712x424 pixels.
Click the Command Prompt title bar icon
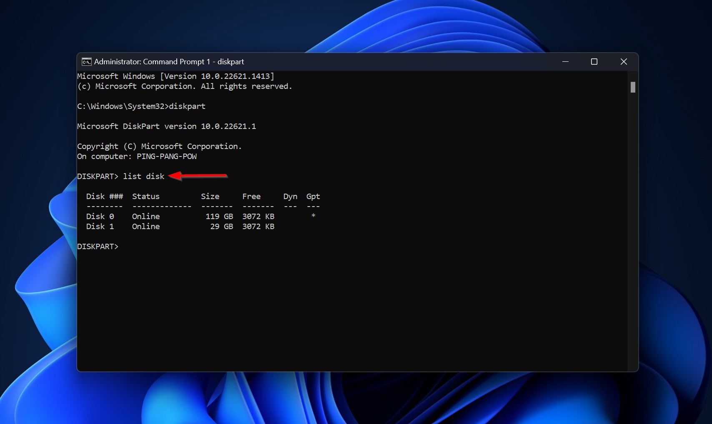(x=86, y=62)
